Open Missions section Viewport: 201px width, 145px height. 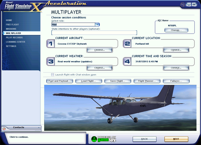(11, 29)
